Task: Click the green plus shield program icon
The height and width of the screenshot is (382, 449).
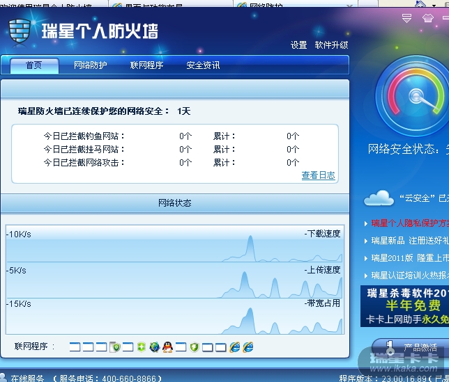Action: click(142, 347)
